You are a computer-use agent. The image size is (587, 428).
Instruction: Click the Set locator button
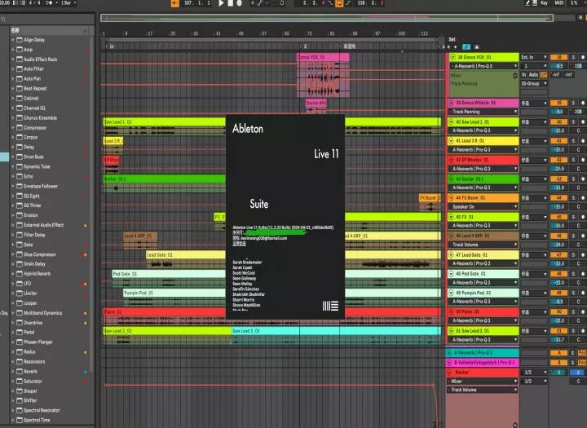pyautogui.click(x=452, y=39)
